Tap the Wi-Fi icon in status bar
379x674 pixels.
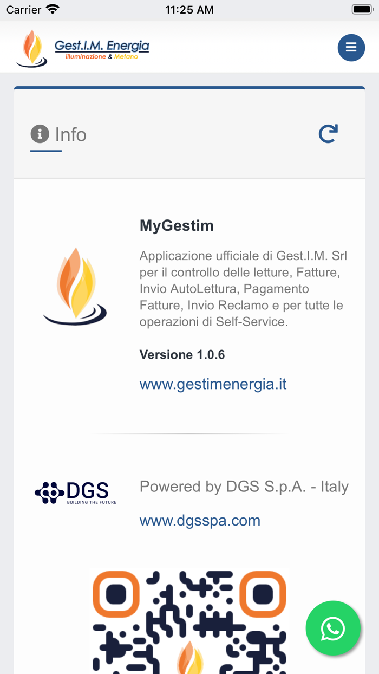(51, 9)
